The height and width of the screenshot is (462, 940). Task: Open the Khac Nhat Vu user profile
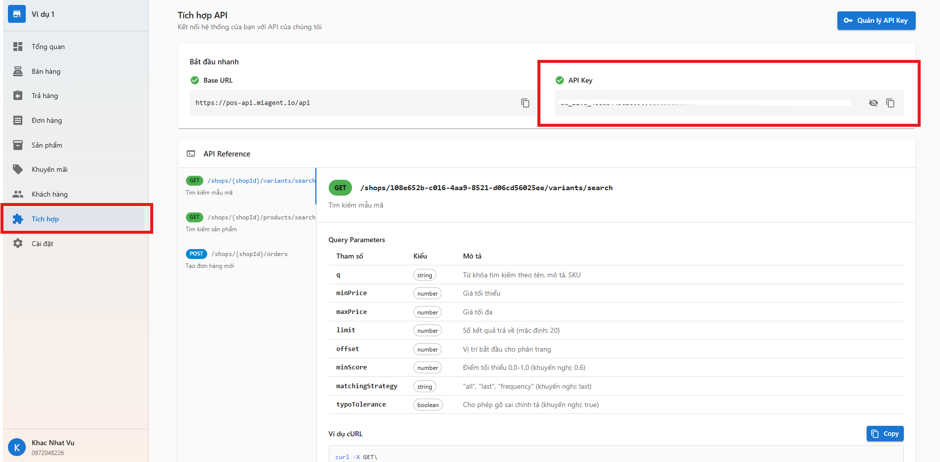(x=53, y=447)
